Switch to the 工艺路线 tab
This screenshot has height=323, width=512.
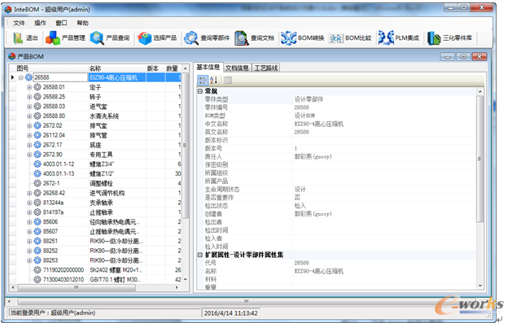266,68
